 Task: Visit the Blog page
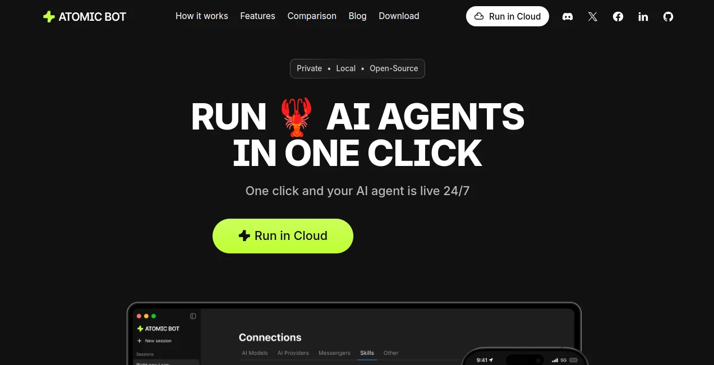[x=357, y=16]
